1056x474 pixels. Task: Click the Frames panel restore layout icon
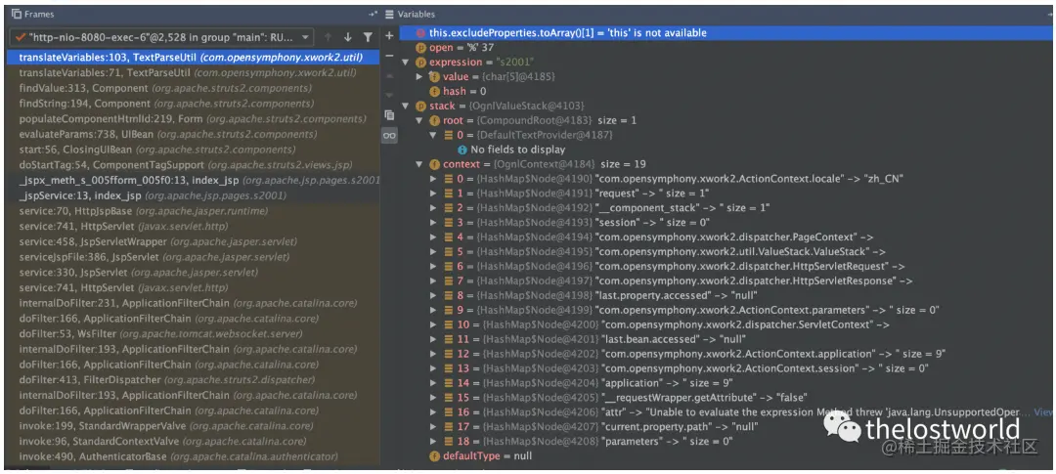click(x=373, y=14)
